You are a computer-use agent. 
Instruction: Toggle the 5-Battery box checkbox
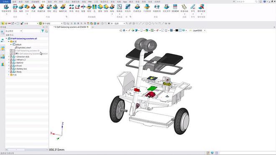(11, 69)
